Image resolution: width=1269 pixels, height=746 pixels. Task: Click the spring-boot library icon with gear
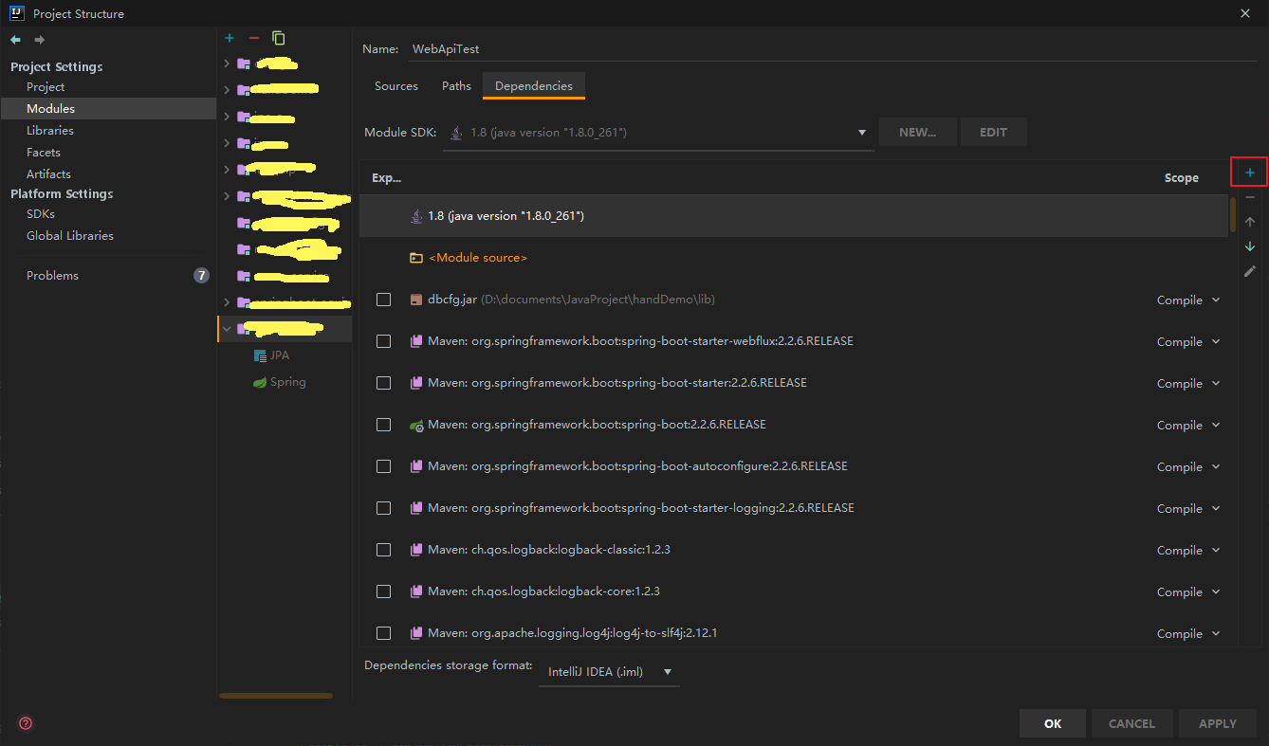pos(415,426)
